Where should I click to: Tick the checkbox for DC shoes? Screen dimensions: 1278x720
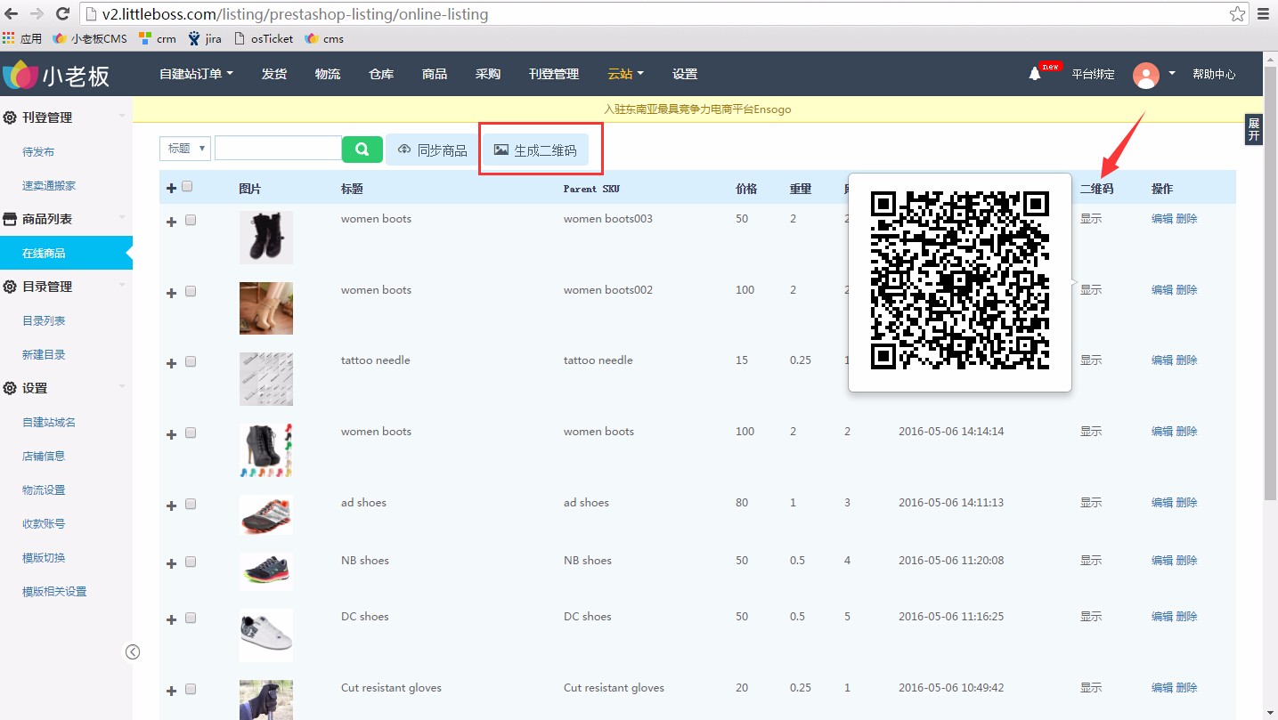point(191,619)
